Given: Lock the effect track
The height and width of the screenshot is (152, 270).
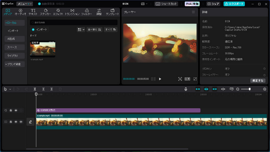Looking at the screenshot, I should (11, 110).
